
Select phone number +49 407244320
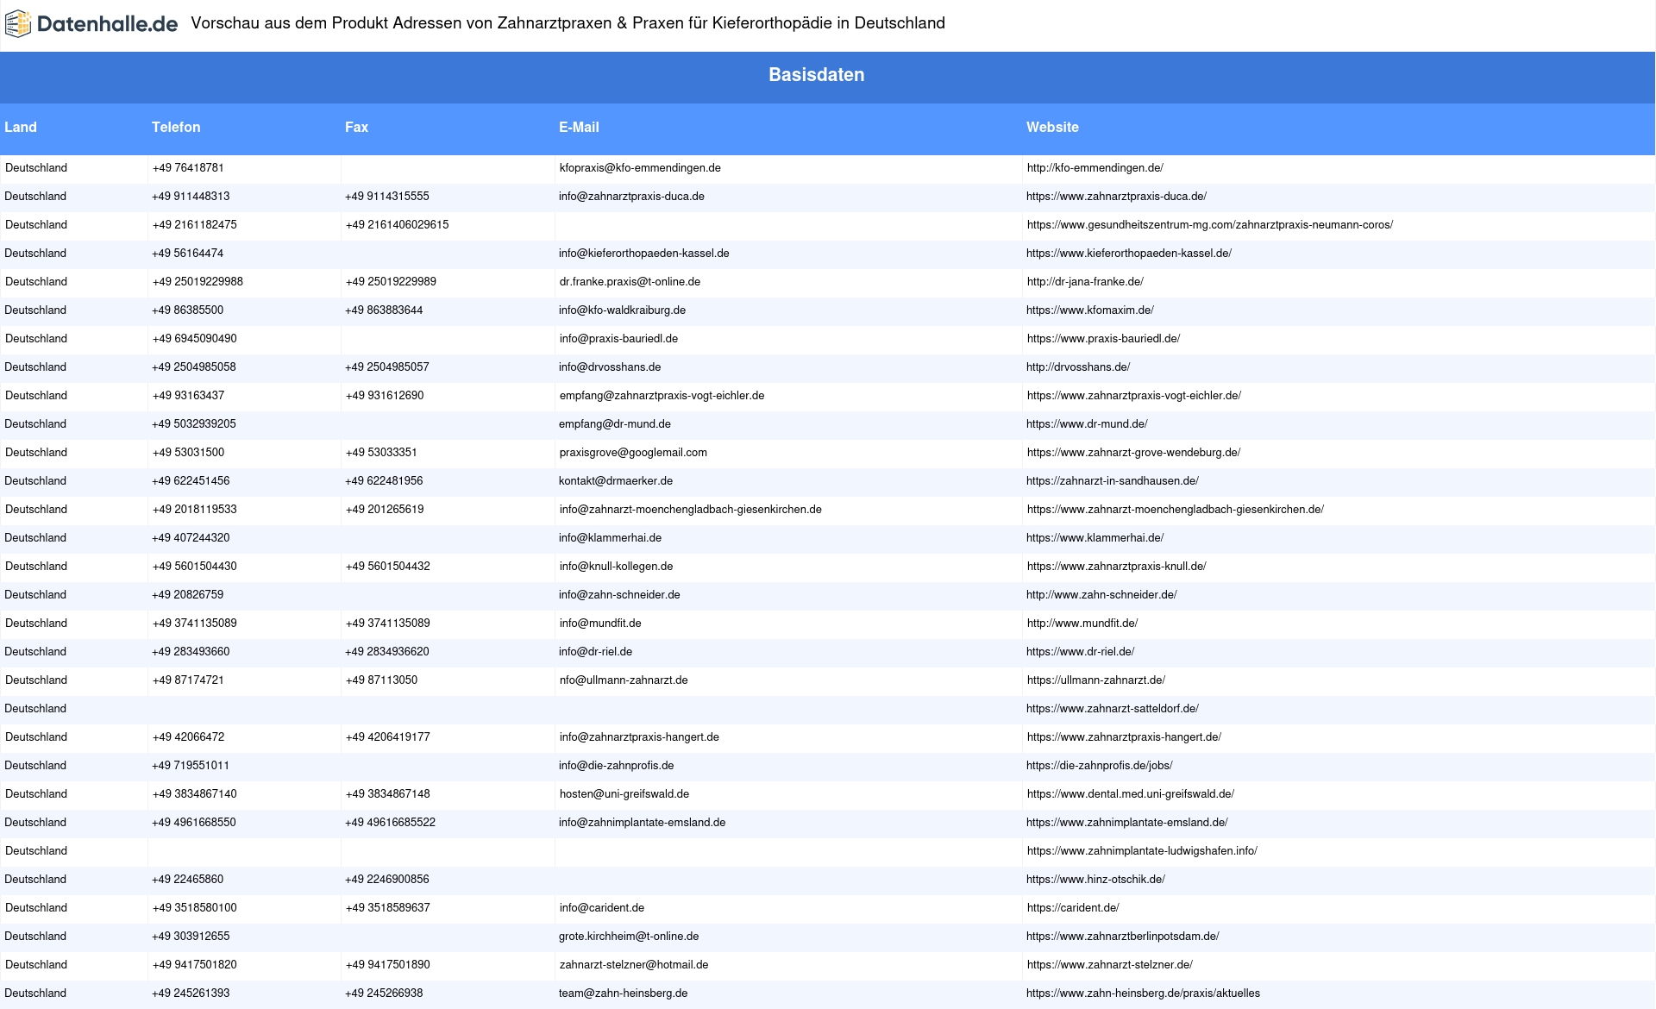[x=191, y=538]
